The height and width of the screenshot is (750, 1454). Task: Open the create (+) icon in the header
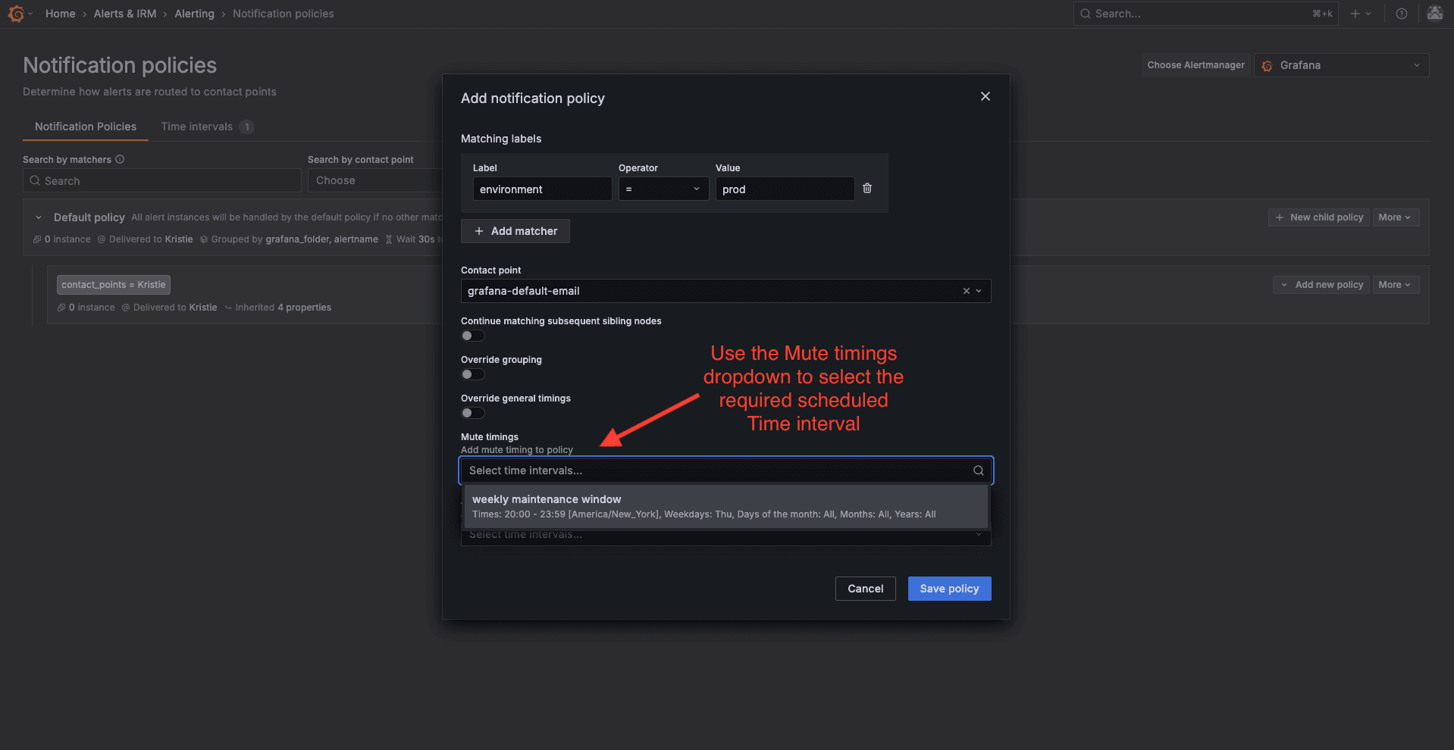[x=1354, y=13]
